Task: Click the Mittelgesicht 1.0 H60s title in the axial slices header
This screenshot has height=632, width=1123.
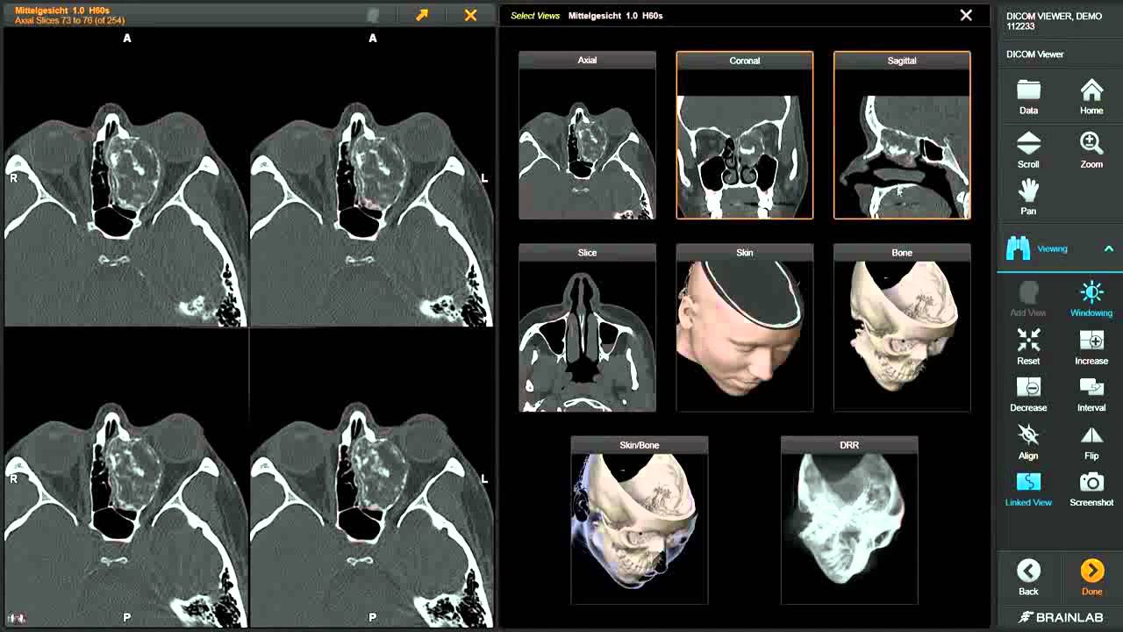Action: (62, 11)
